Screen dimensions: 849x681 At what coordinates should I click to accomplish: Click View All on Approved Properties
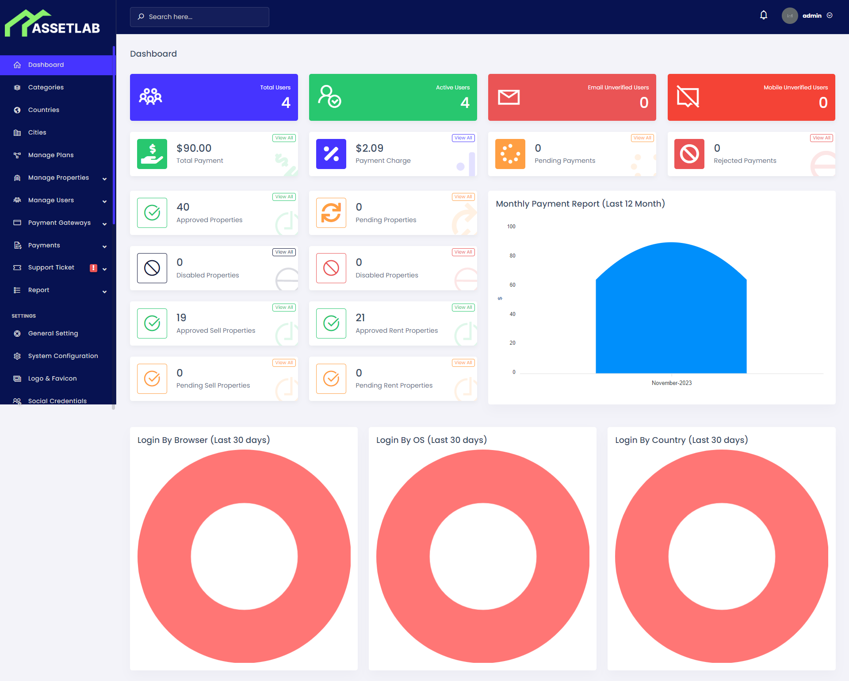click(284, 196)
